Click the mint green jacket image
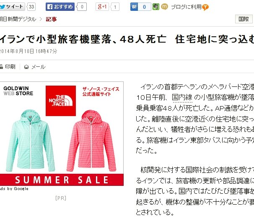The height and width of the screenshot is (218, 254). [30, 141]
